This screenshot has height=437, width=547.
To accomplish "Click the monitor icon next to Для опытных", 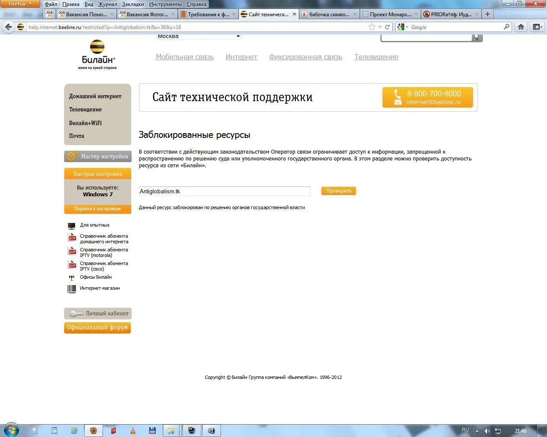I will [71, 225].
